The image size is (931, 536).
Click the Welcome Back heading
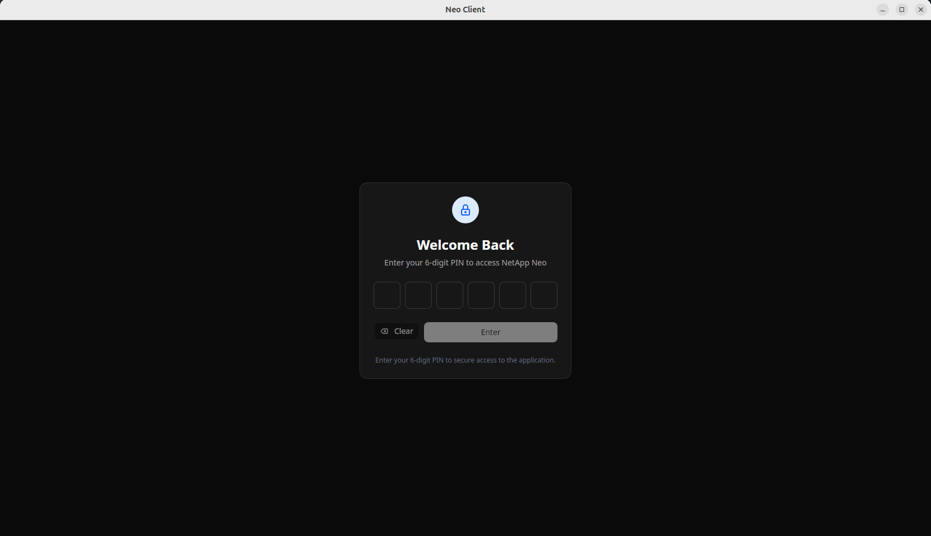pos(465,245)
